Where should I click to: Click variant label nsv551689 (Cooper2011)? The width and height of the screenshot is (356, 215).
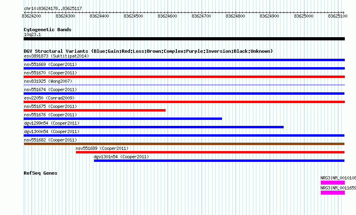pos(102,148)
